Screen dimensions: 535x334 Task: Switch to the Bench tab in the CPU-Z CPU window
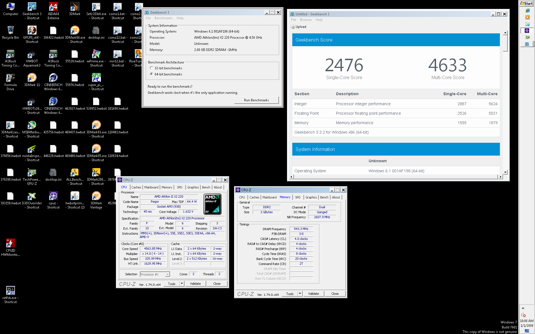tap(206, 187)
